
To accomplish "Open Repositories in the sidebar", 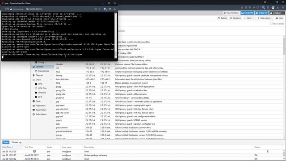I will point(44,71).
